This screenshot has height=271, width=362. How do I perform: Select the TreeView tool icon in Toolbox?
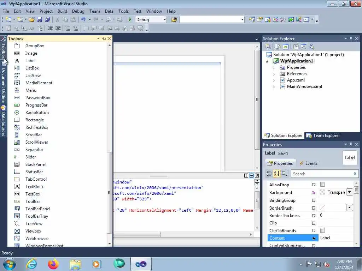pyautogui.click(x=17, y=223)
